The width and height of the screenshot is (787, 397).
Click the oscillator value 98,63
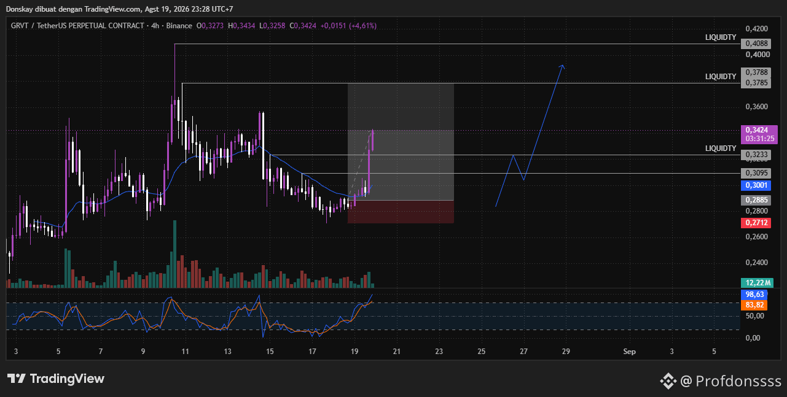coord(754,295)
